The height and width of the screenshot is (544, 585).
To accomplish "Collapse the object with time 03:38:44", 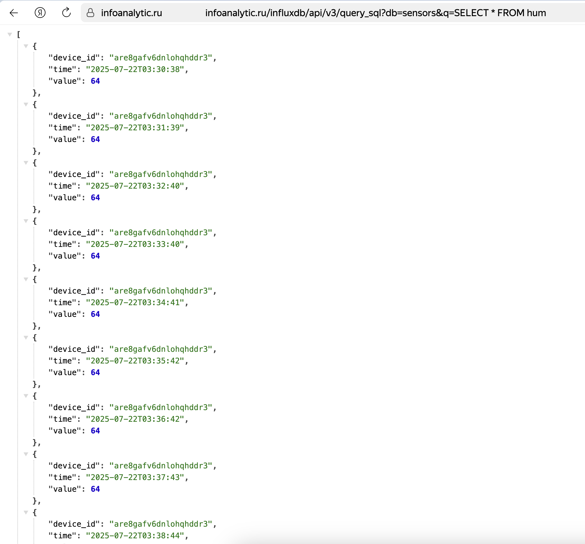I will pos(26,512).
